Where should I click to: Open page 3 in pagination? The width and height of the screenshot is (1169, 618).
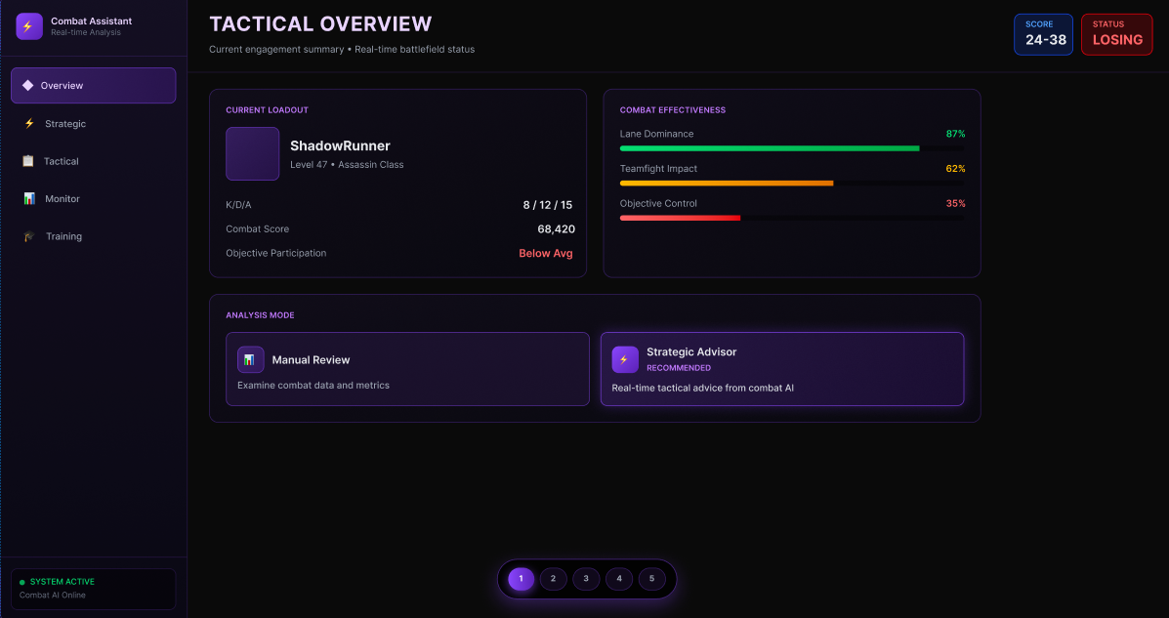586,579
